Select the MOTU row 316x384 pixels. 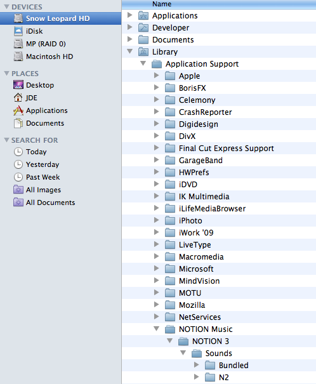click(219, 293)
